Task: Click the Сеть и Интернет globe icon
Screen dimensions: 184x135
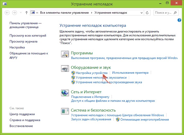Action: (x=65, y=93)
